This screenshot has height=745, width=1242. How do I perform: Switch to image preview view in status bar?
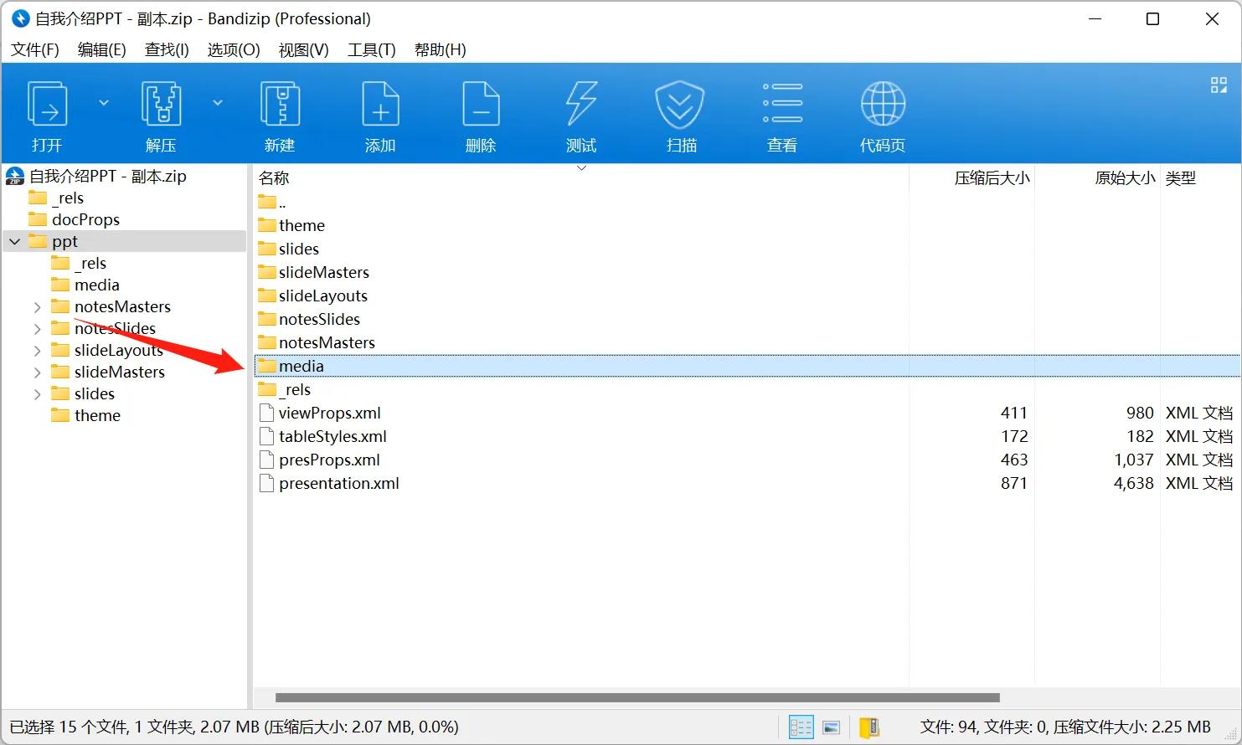832,727
